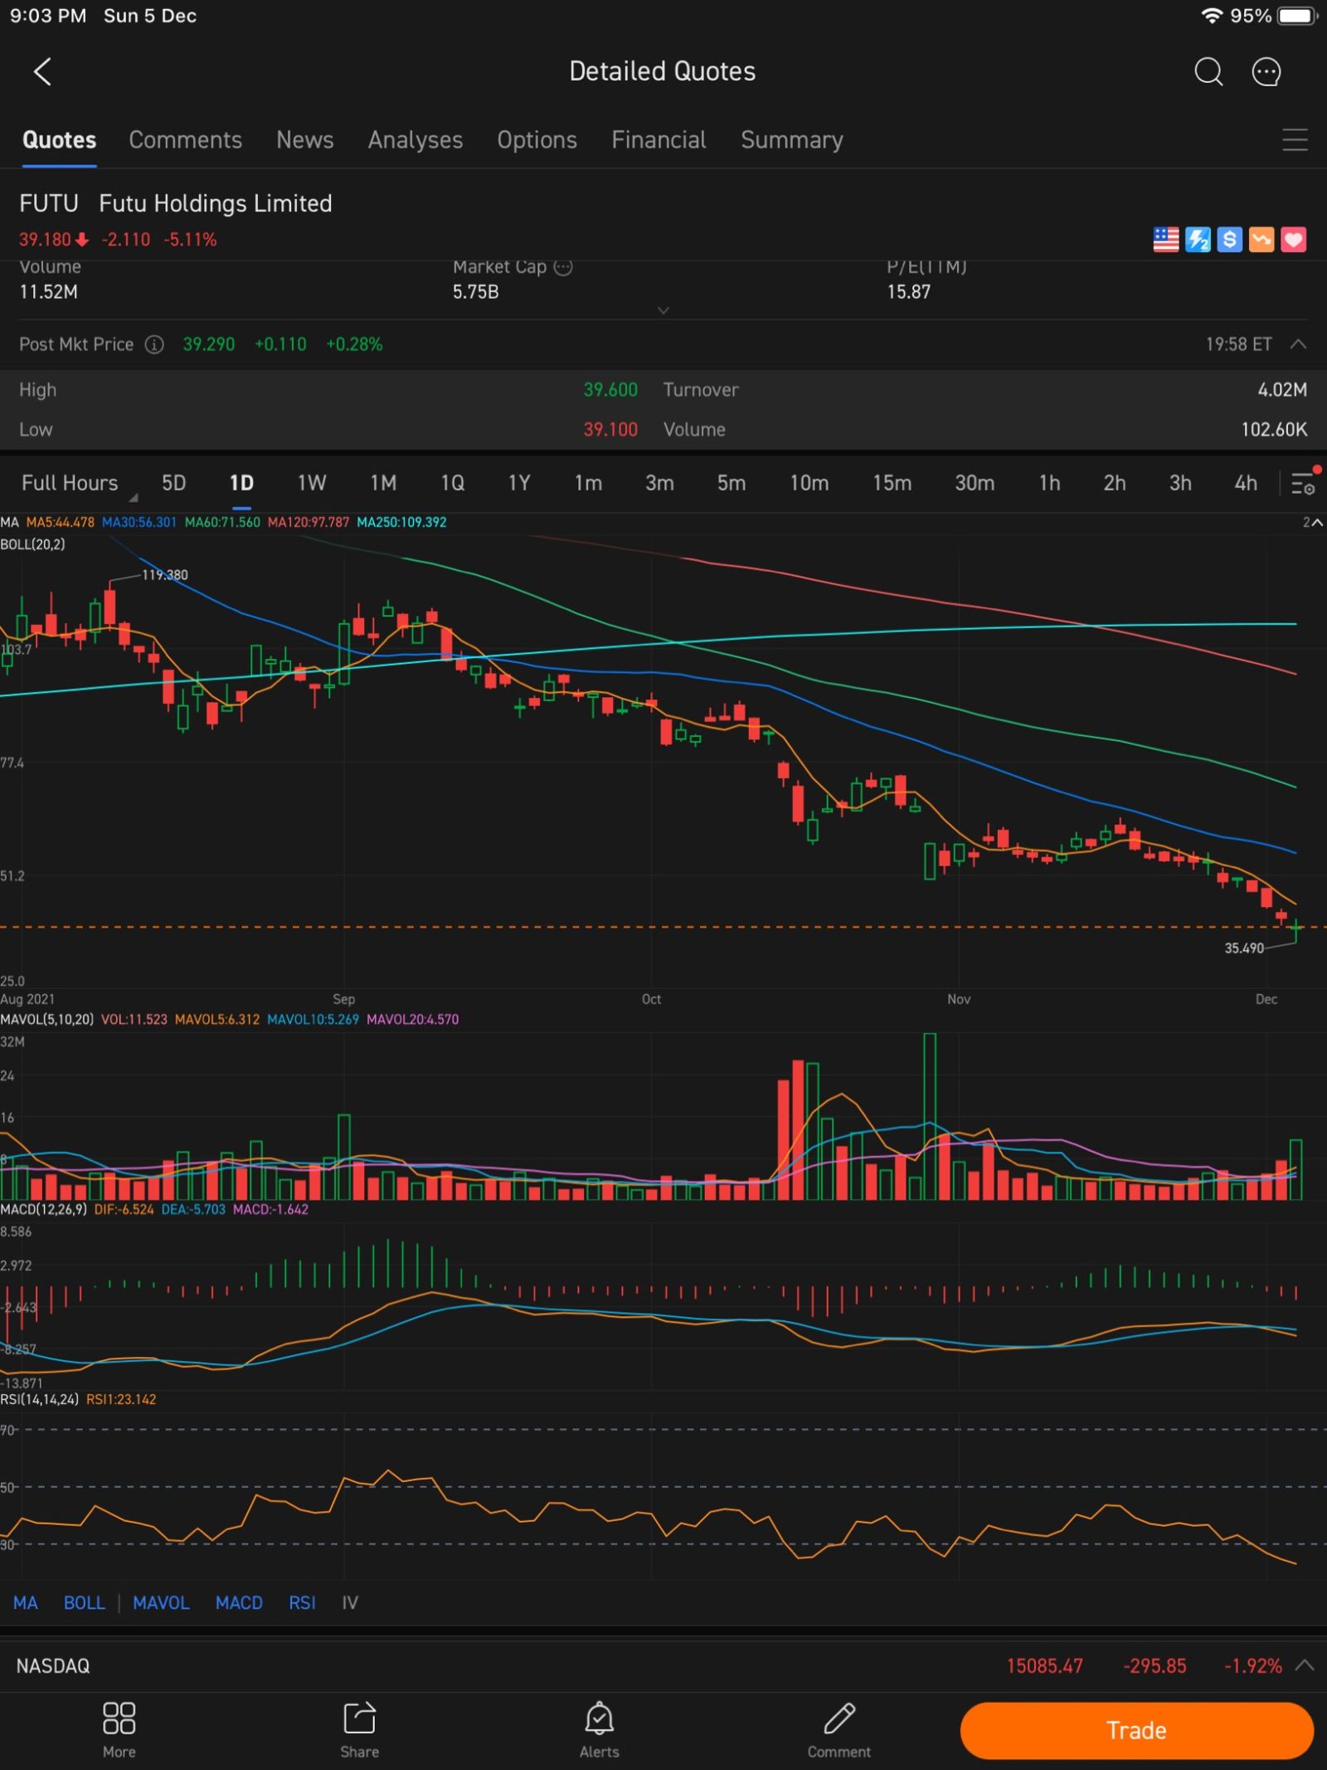Select the 1m chart interval
Screen dimensions: 1327x1770
point(588,483)
